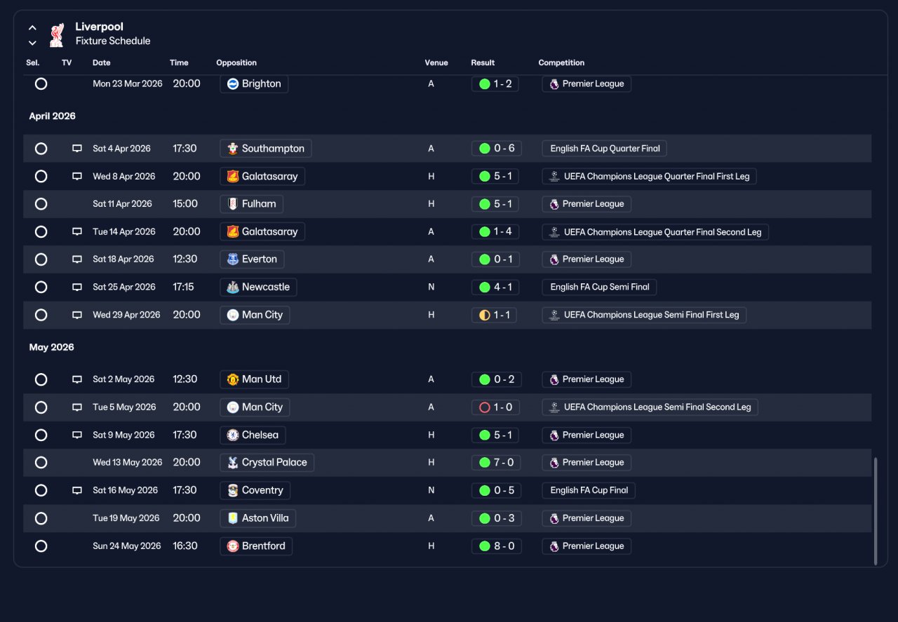Image resolution: width=898 pixels, height=622 pixels.
Task: Go to next team with the down chevron
Action: 32,43
